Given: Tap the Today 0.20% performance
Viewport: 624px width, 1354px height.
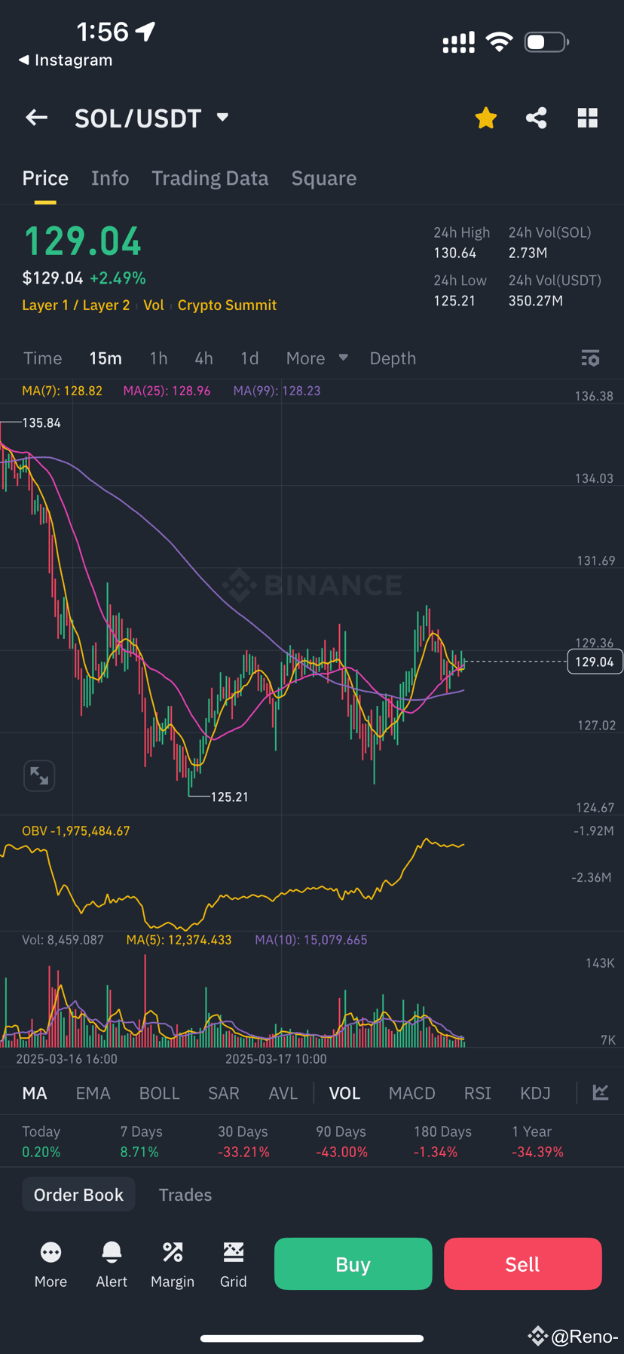Looking at the screenshot, I should tap(41, 1141).
